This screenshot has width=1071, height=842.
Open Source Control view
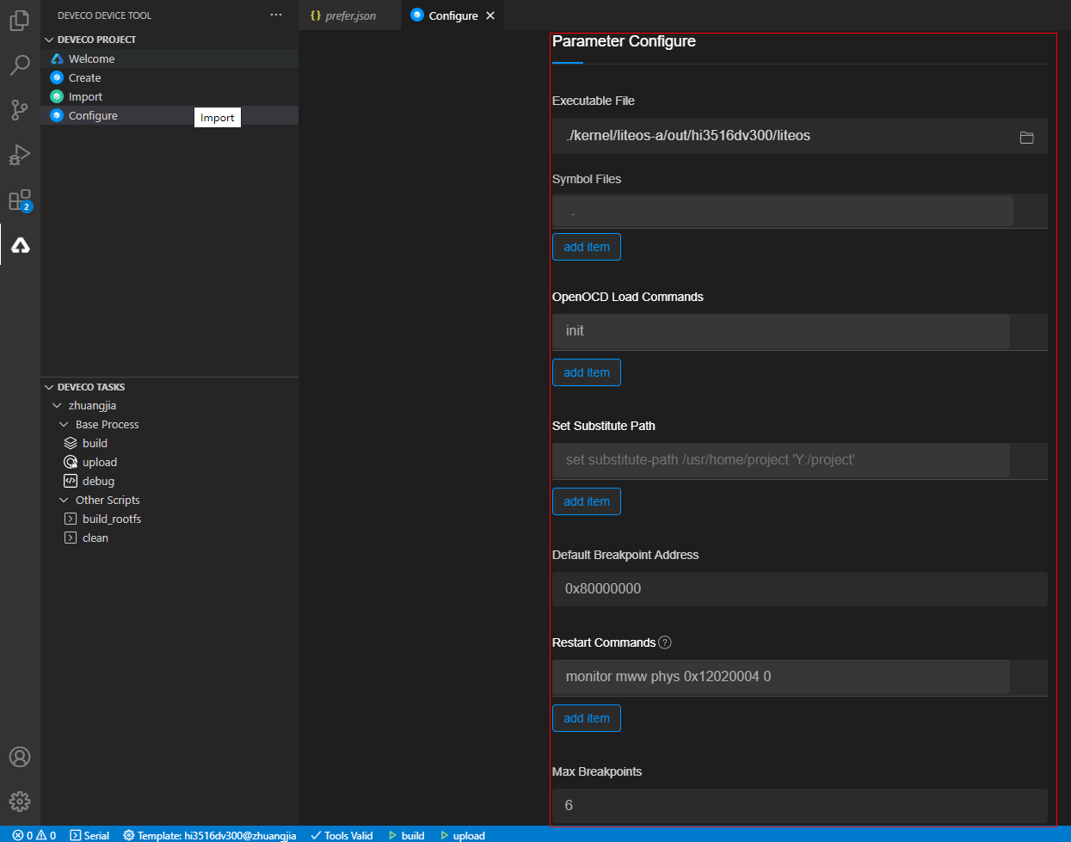click(x=20, y=110)
